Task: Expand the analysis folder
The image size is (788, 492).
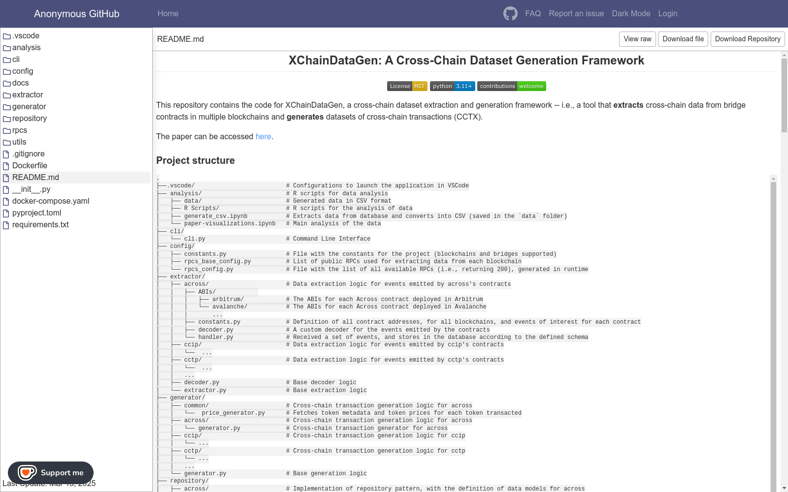Action: click(27, 48)
